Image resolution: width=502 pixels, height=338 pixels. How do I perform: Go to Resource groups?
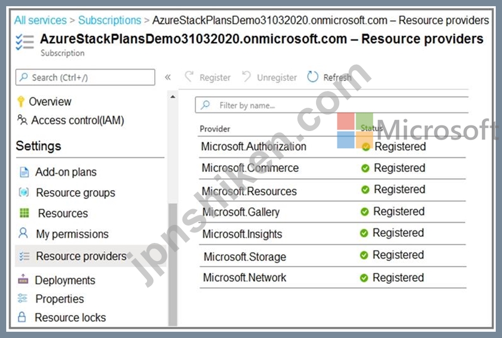[75, 193]
